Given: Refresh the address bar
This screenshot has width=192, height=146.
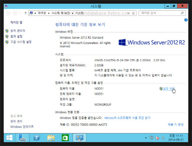Looking at the screenshot, I should 133,13.
